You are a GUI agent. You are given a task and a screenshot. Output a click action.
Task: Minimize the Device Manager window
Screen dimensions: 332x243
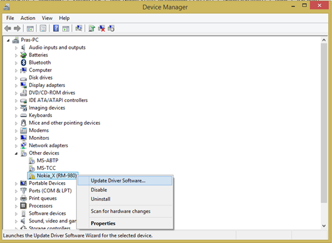tap(293, 6)
